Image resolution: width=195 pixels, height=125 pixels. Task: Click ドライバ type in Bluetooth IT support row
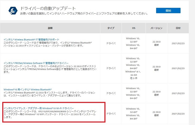click(111, 43)
